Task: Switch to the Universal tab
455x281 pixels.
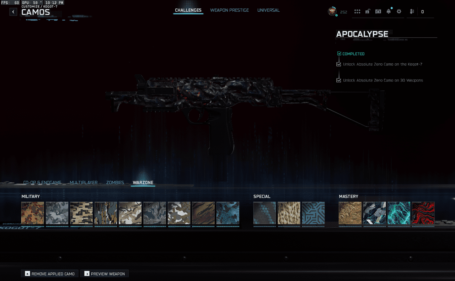Action: coord(268,10)
